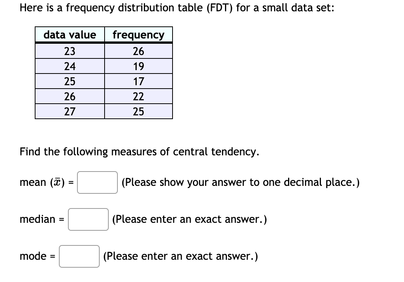Click the frequency value 17 cell
Screen dimensions: 404x282
(x=138, y=81)
